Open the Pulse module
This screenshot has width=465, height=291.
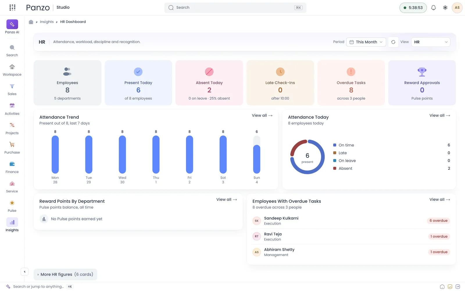(x=12, y=206)
